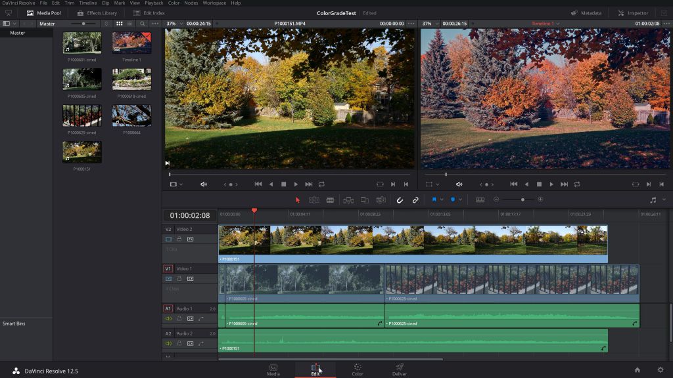Image resolution: width=673 pixels, height=378 pixels.
Task: Click the Match Frame icon in source viewer
Action: point(380,184)
